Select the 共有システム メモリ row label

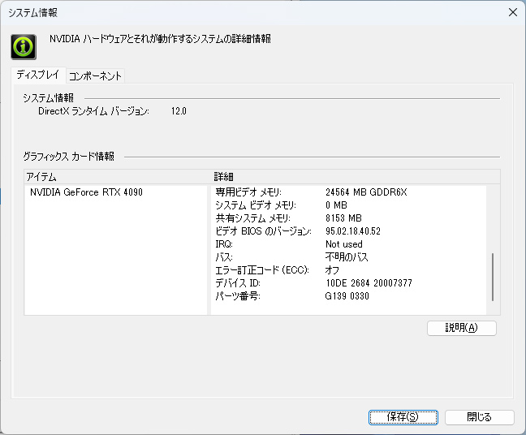point(253,218)
